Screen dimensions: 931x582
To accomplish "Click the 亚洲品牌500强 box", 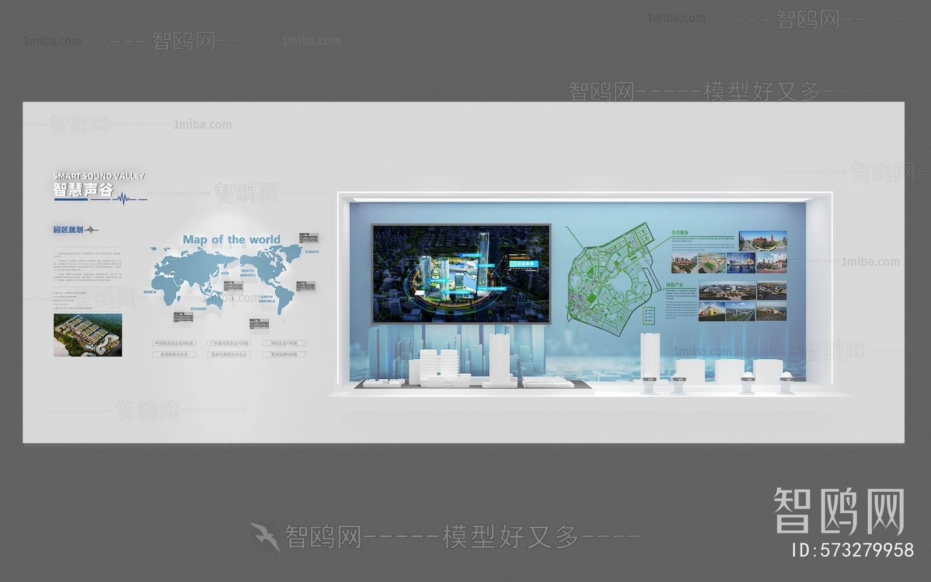I will point(284,354).
